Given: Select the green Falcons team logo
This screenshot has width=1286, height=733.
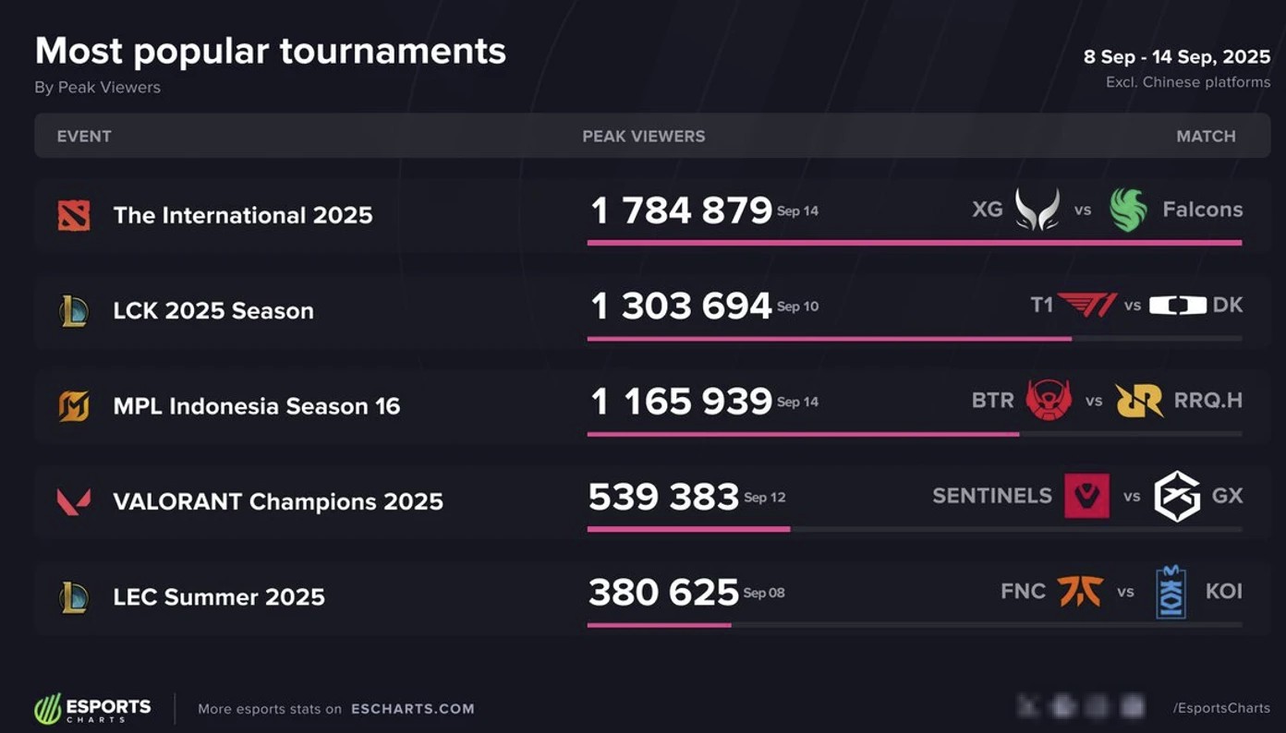Looking at the screenshot, I should [1128, 210].
